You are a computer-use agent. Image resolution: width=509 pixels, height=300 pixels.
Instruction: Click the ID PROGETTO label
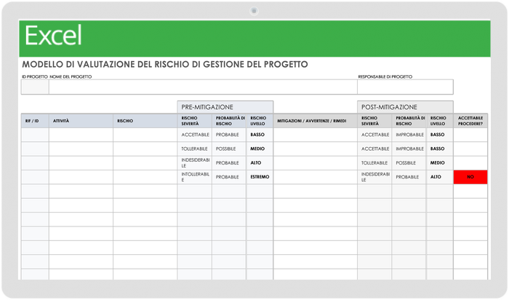coord(35,76)
